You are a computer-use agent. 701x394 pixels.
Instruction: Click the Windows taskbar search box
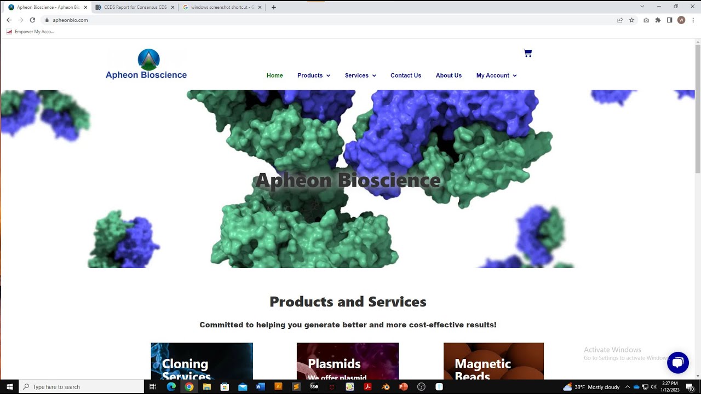click(x=82, y=387)
